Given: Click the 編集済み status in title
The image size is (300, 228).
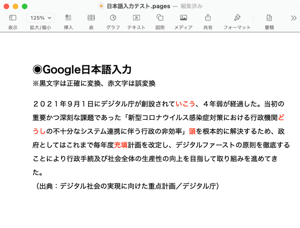Looking at the screenshot, I should pyautogui.click(x=191, y=6).
